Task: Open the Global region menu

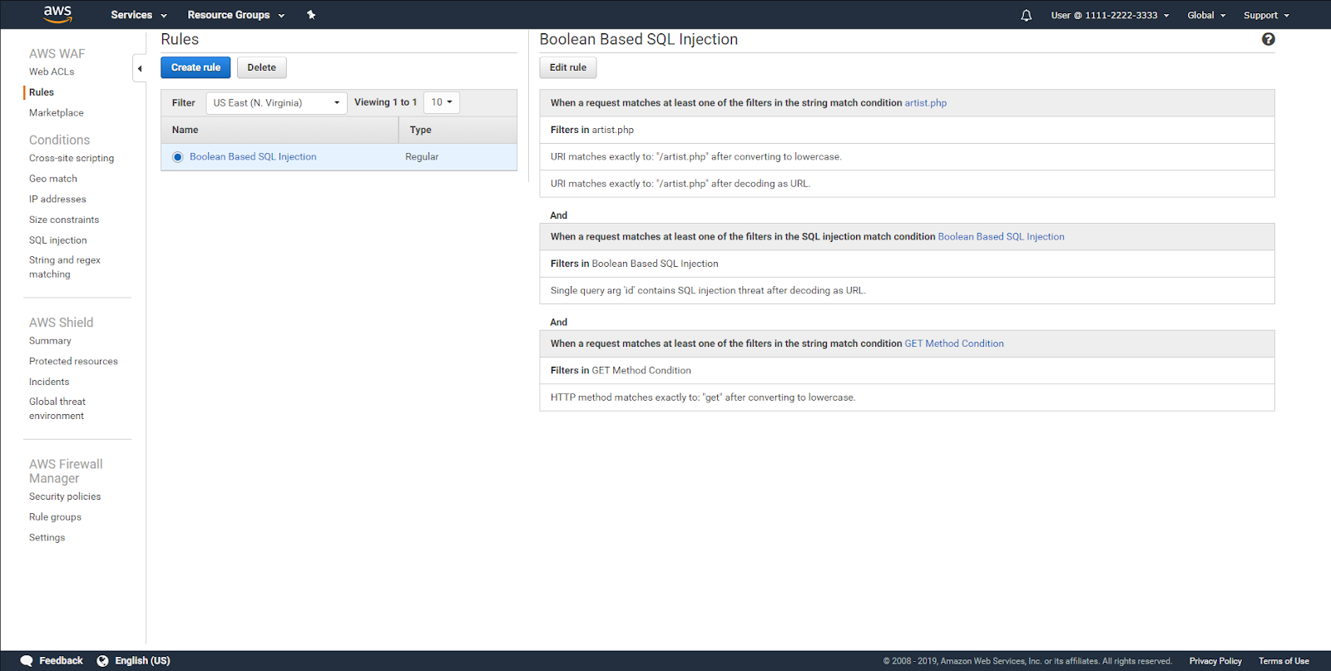Action: (1205, 15)
